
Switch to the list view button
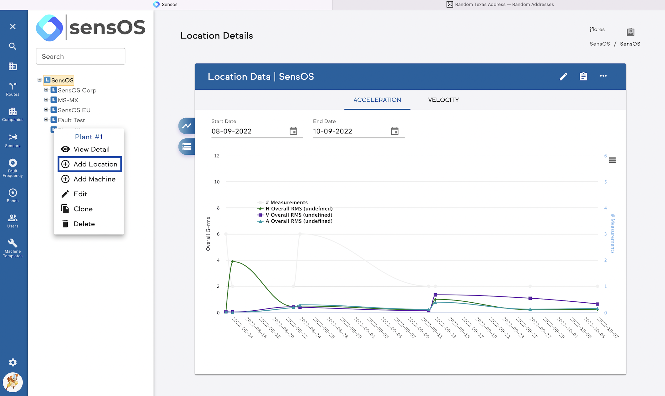coord(187,147)
